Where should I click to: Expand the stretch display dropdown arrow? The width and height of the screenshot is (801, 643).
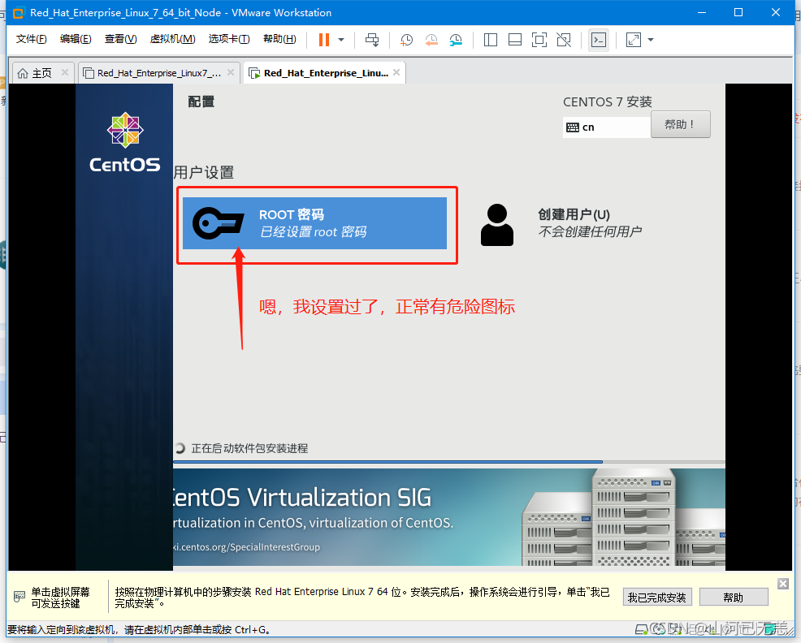click(651, 40)
